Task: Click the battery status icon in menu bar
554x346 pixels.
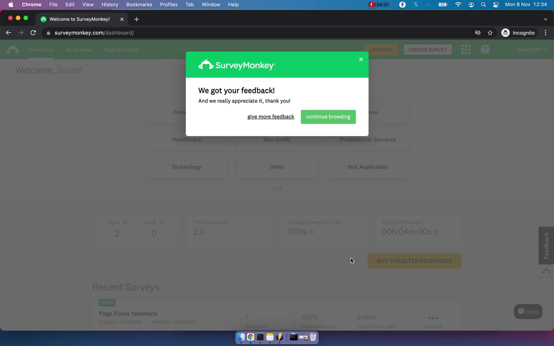Action: click(x=443, y=4)
